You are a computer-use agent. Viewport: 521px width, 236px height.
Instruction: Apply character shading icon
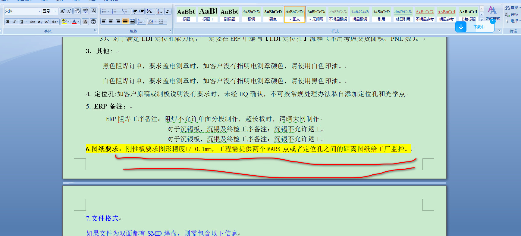[x=86, y=22]
